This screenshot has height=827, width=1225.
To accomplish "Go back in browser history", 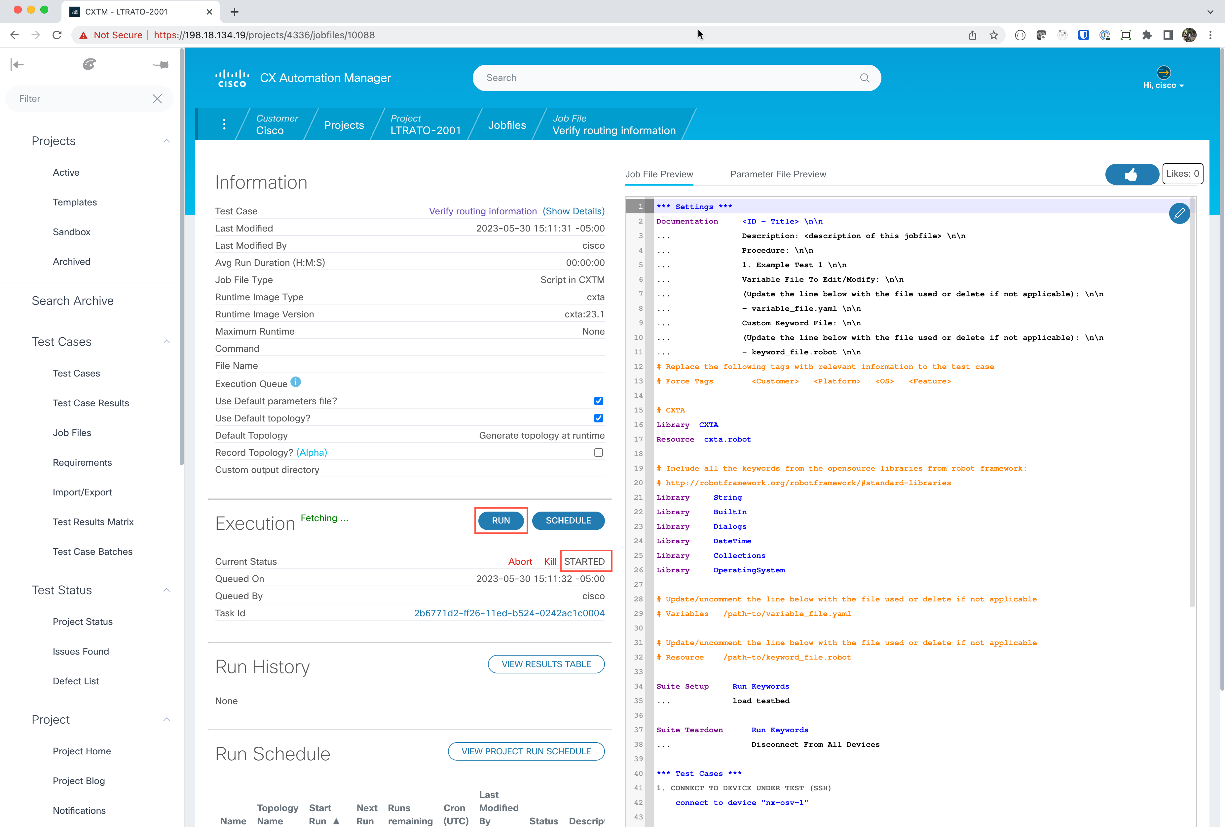I will 14,35.
